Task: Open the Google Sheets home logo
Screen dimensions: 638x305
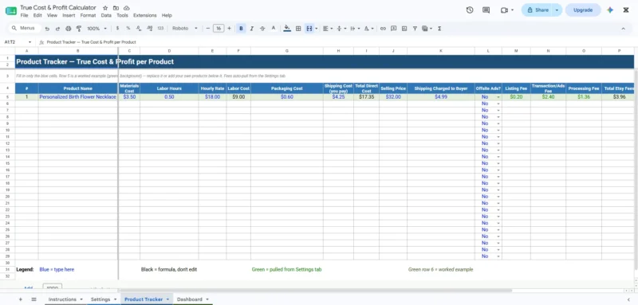Action: tap(11, 11)
